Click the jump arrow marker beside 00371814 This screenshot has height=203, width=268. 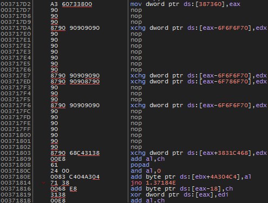point(43,183)
